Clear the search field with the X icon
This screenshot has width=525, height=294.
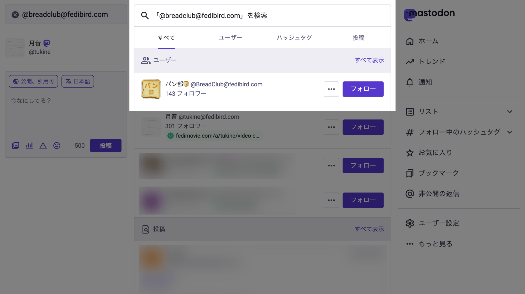[15, 15]
